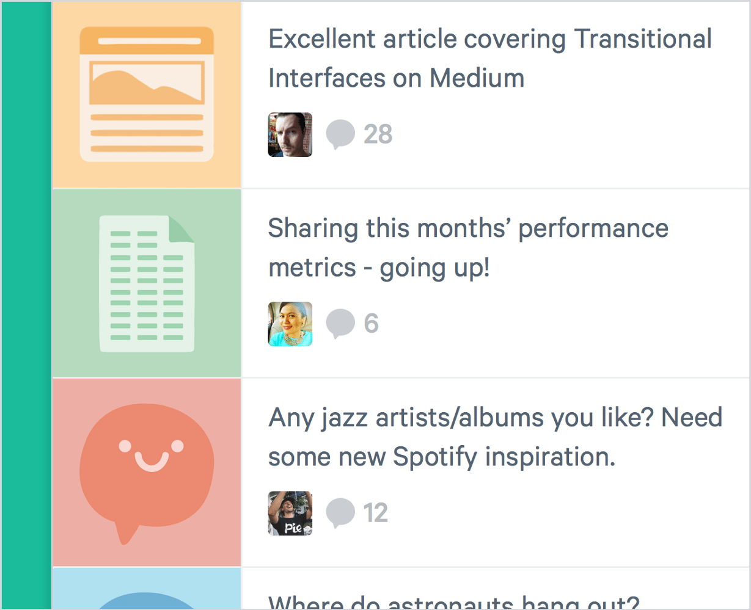Click the green spreadsheet document icon
The width and height of the screenshot is (751, 610).
point(147,283)
